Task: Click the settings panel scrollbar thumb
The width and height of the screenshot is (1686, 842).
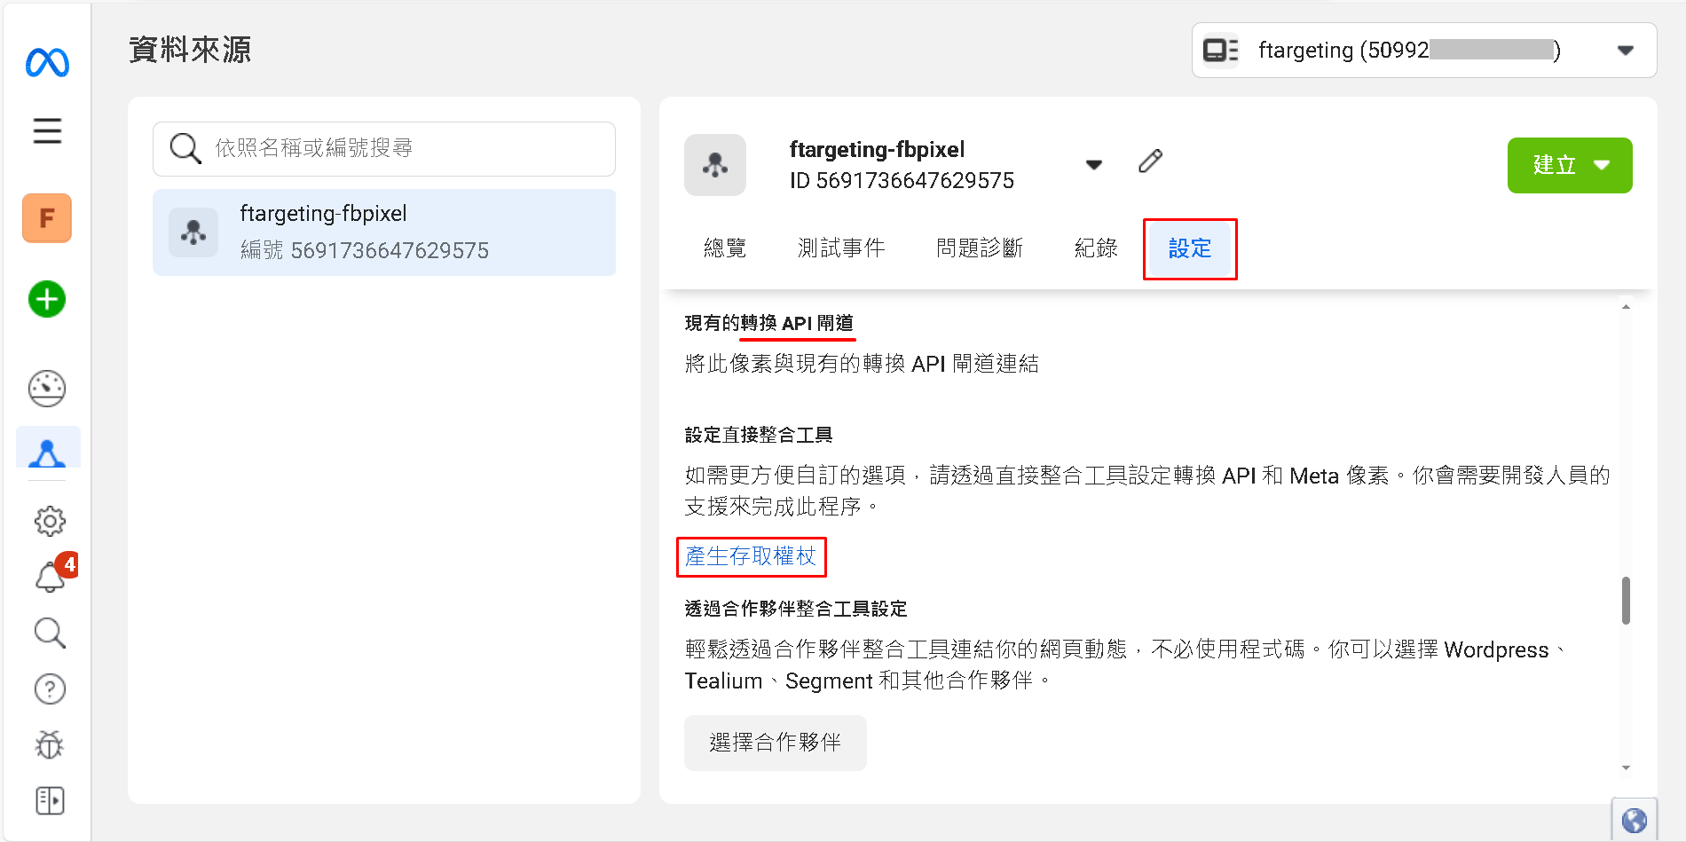Action: click(1626, 601)
